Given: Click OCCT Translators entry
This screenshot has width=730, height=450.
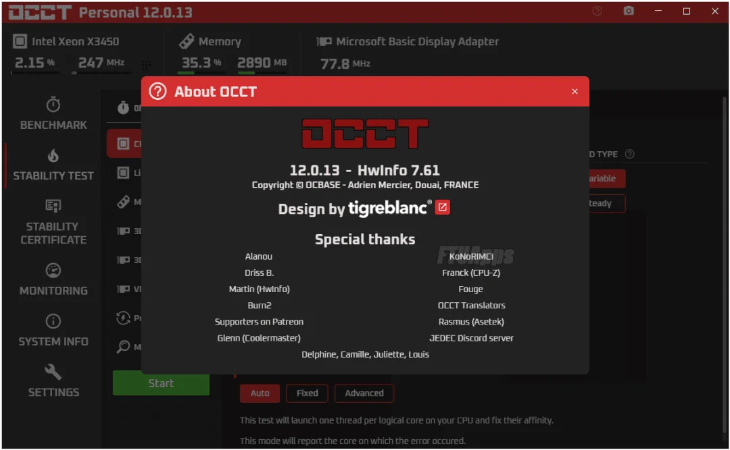Looking at the screenshot, I should tap(471, 306).
